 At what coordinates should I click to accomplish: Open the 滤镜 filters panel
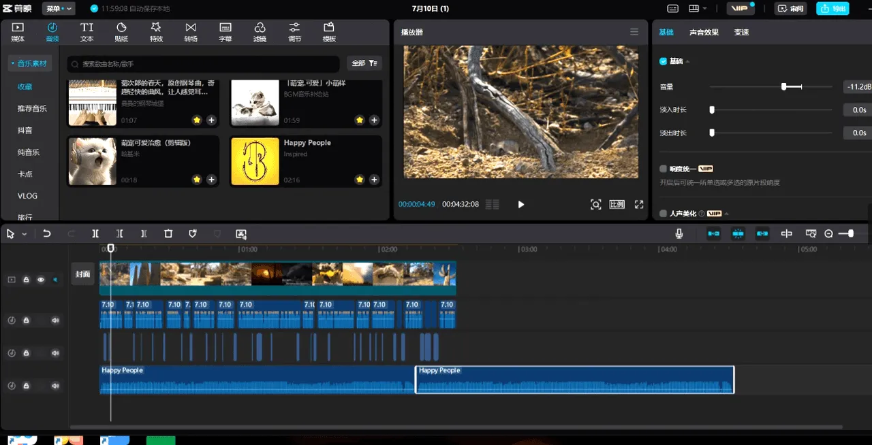[260, 32]
